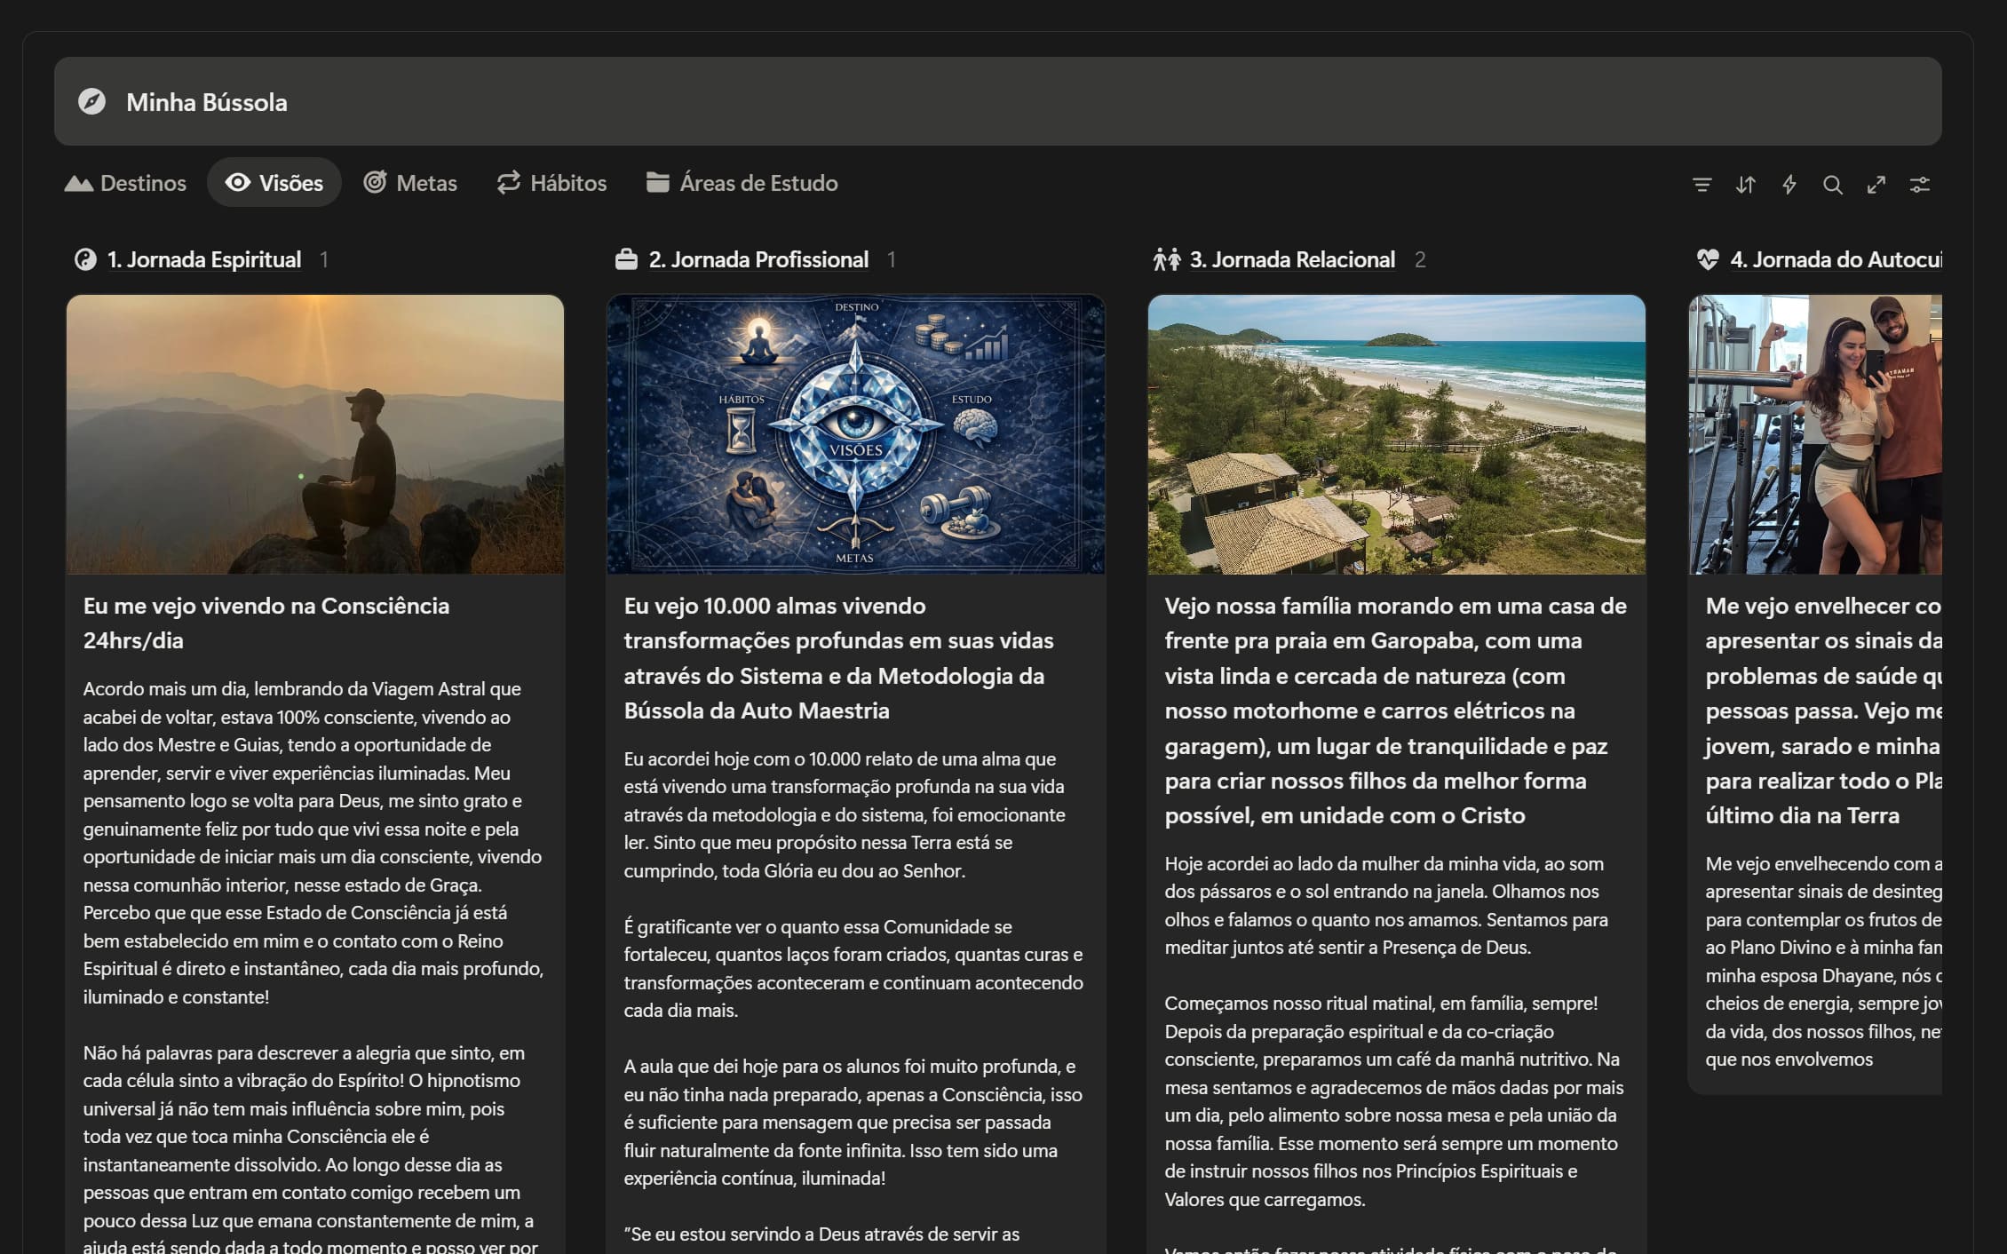Open card titled "Me vejo envelhecer"
2007x1254 pixels.
pos(1823,710)
